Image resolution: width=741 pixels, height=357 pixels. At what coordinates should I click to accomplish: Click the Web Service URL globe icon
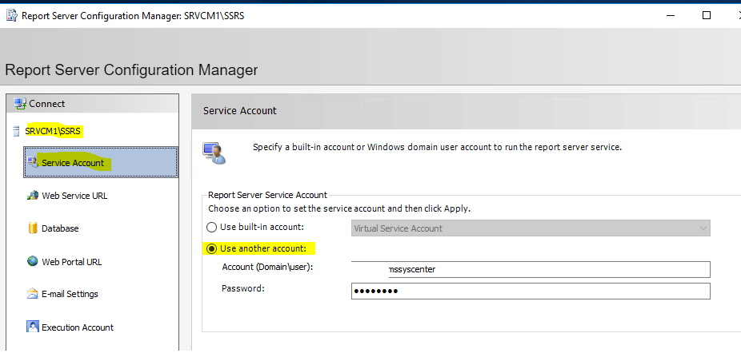tap(33, 195)
